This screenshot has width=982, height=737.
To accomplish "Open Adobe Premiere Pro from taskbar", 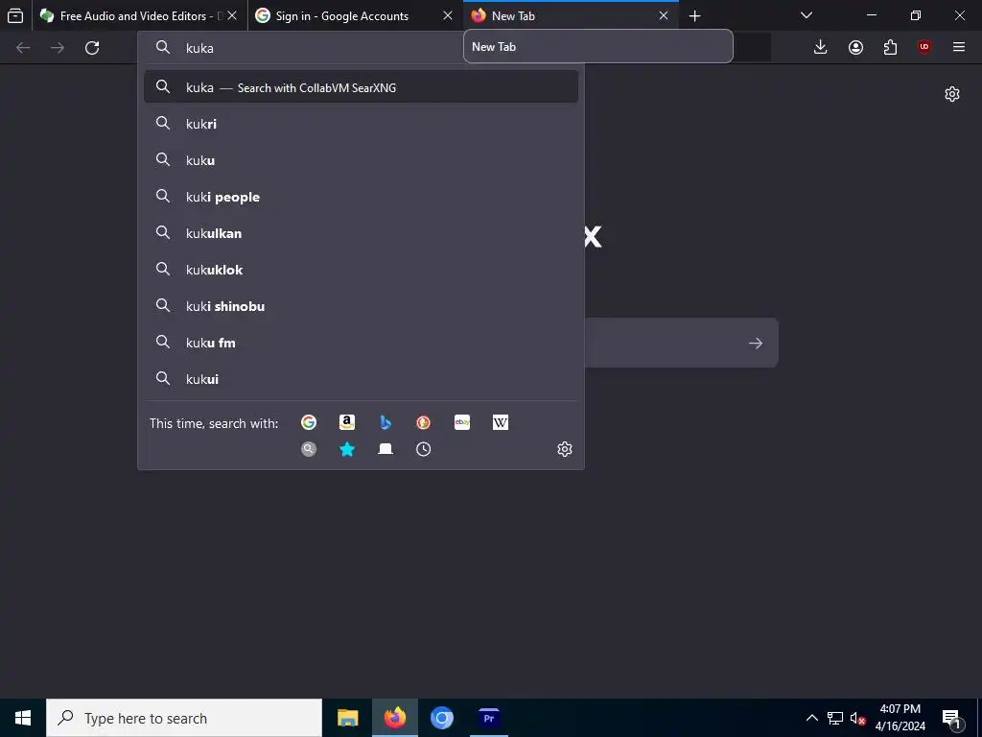I will [489, 718].
